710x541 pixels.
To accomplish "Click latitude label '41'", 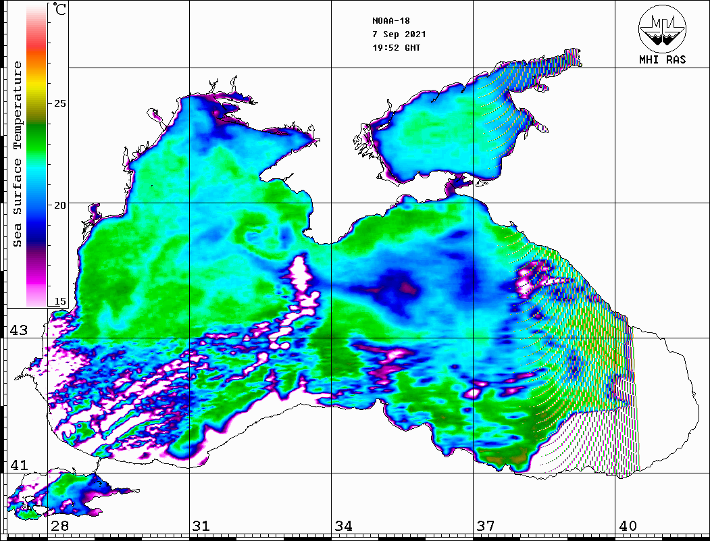I will [18, 465].
